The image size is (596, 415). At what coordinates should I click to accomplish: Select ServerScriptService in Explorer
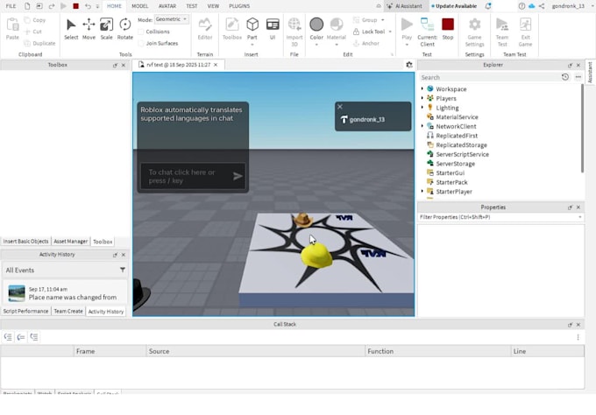coord(462,154)
